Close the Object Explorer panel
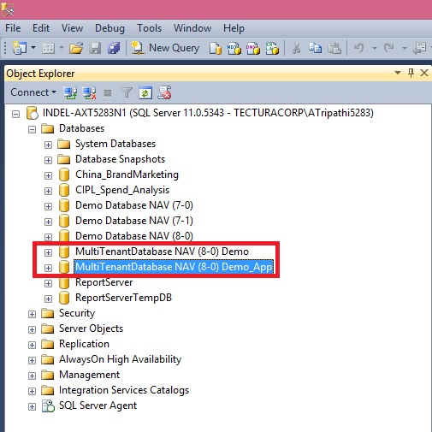 424,73
